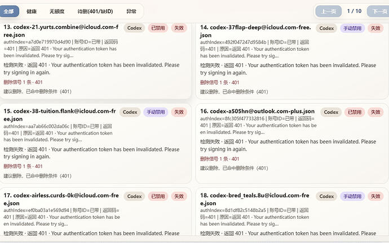389x243 pixels.
Task: Open card 15 codex-38-tuition.flank title
Action: [60, 115]
